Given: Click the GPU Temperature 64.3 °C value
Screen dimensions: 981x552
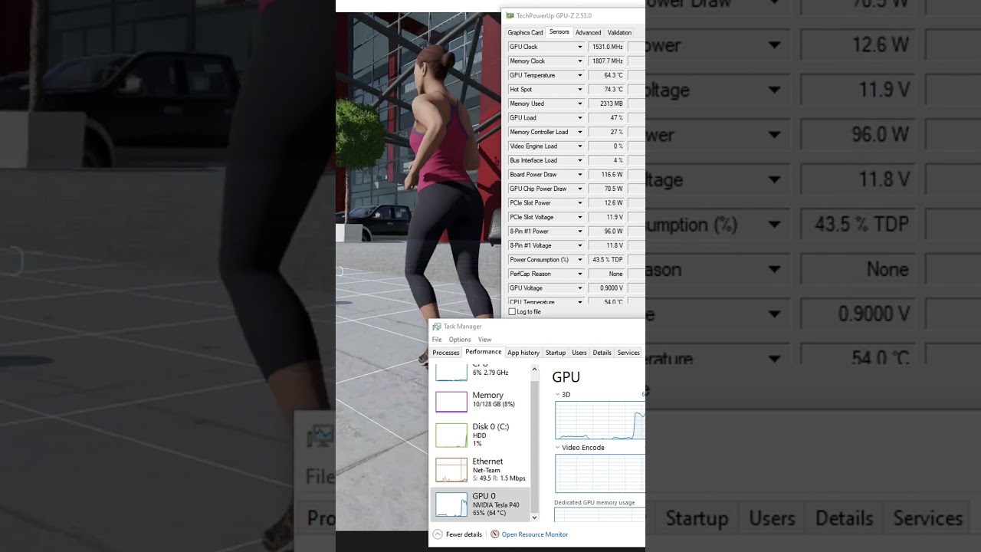Looking at the screenshot, I should click(607, 75).
